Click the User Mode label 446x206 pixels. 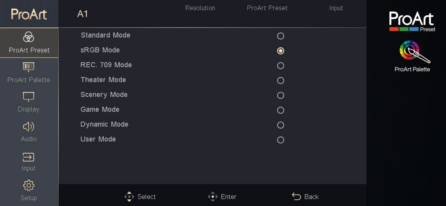98,139
